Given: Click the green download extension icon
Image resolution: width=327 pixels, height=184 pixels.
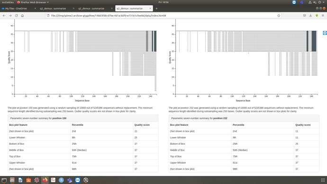Looking at the screenshot, I should coord(317,16).
